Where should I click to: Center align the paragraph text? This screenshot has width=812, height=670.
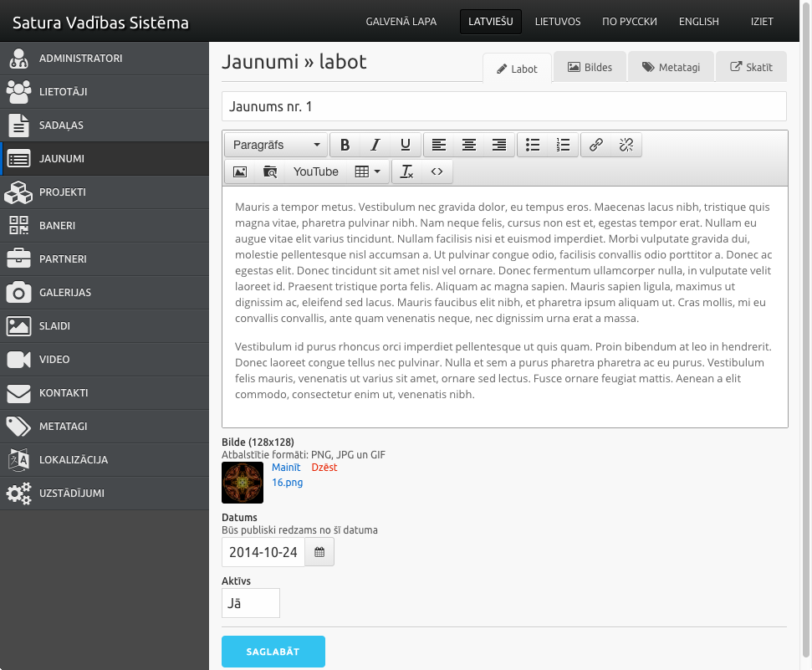click(469, 145)
